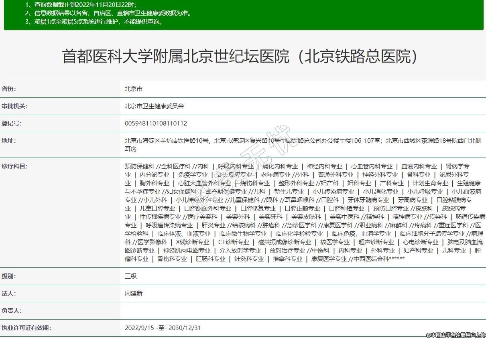
Task: Click the 地址 field label
Action: [9, 141]
